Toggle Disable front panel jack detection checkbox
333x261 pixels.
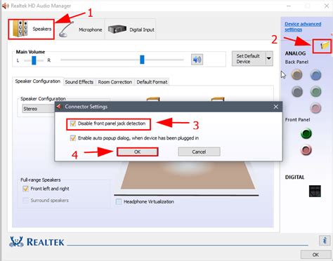click(x=73, y=123)
